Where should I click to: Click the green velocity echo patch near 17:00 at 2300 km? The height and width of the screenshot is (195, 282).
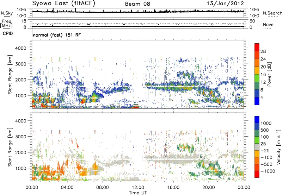click(x=185, y=147)
